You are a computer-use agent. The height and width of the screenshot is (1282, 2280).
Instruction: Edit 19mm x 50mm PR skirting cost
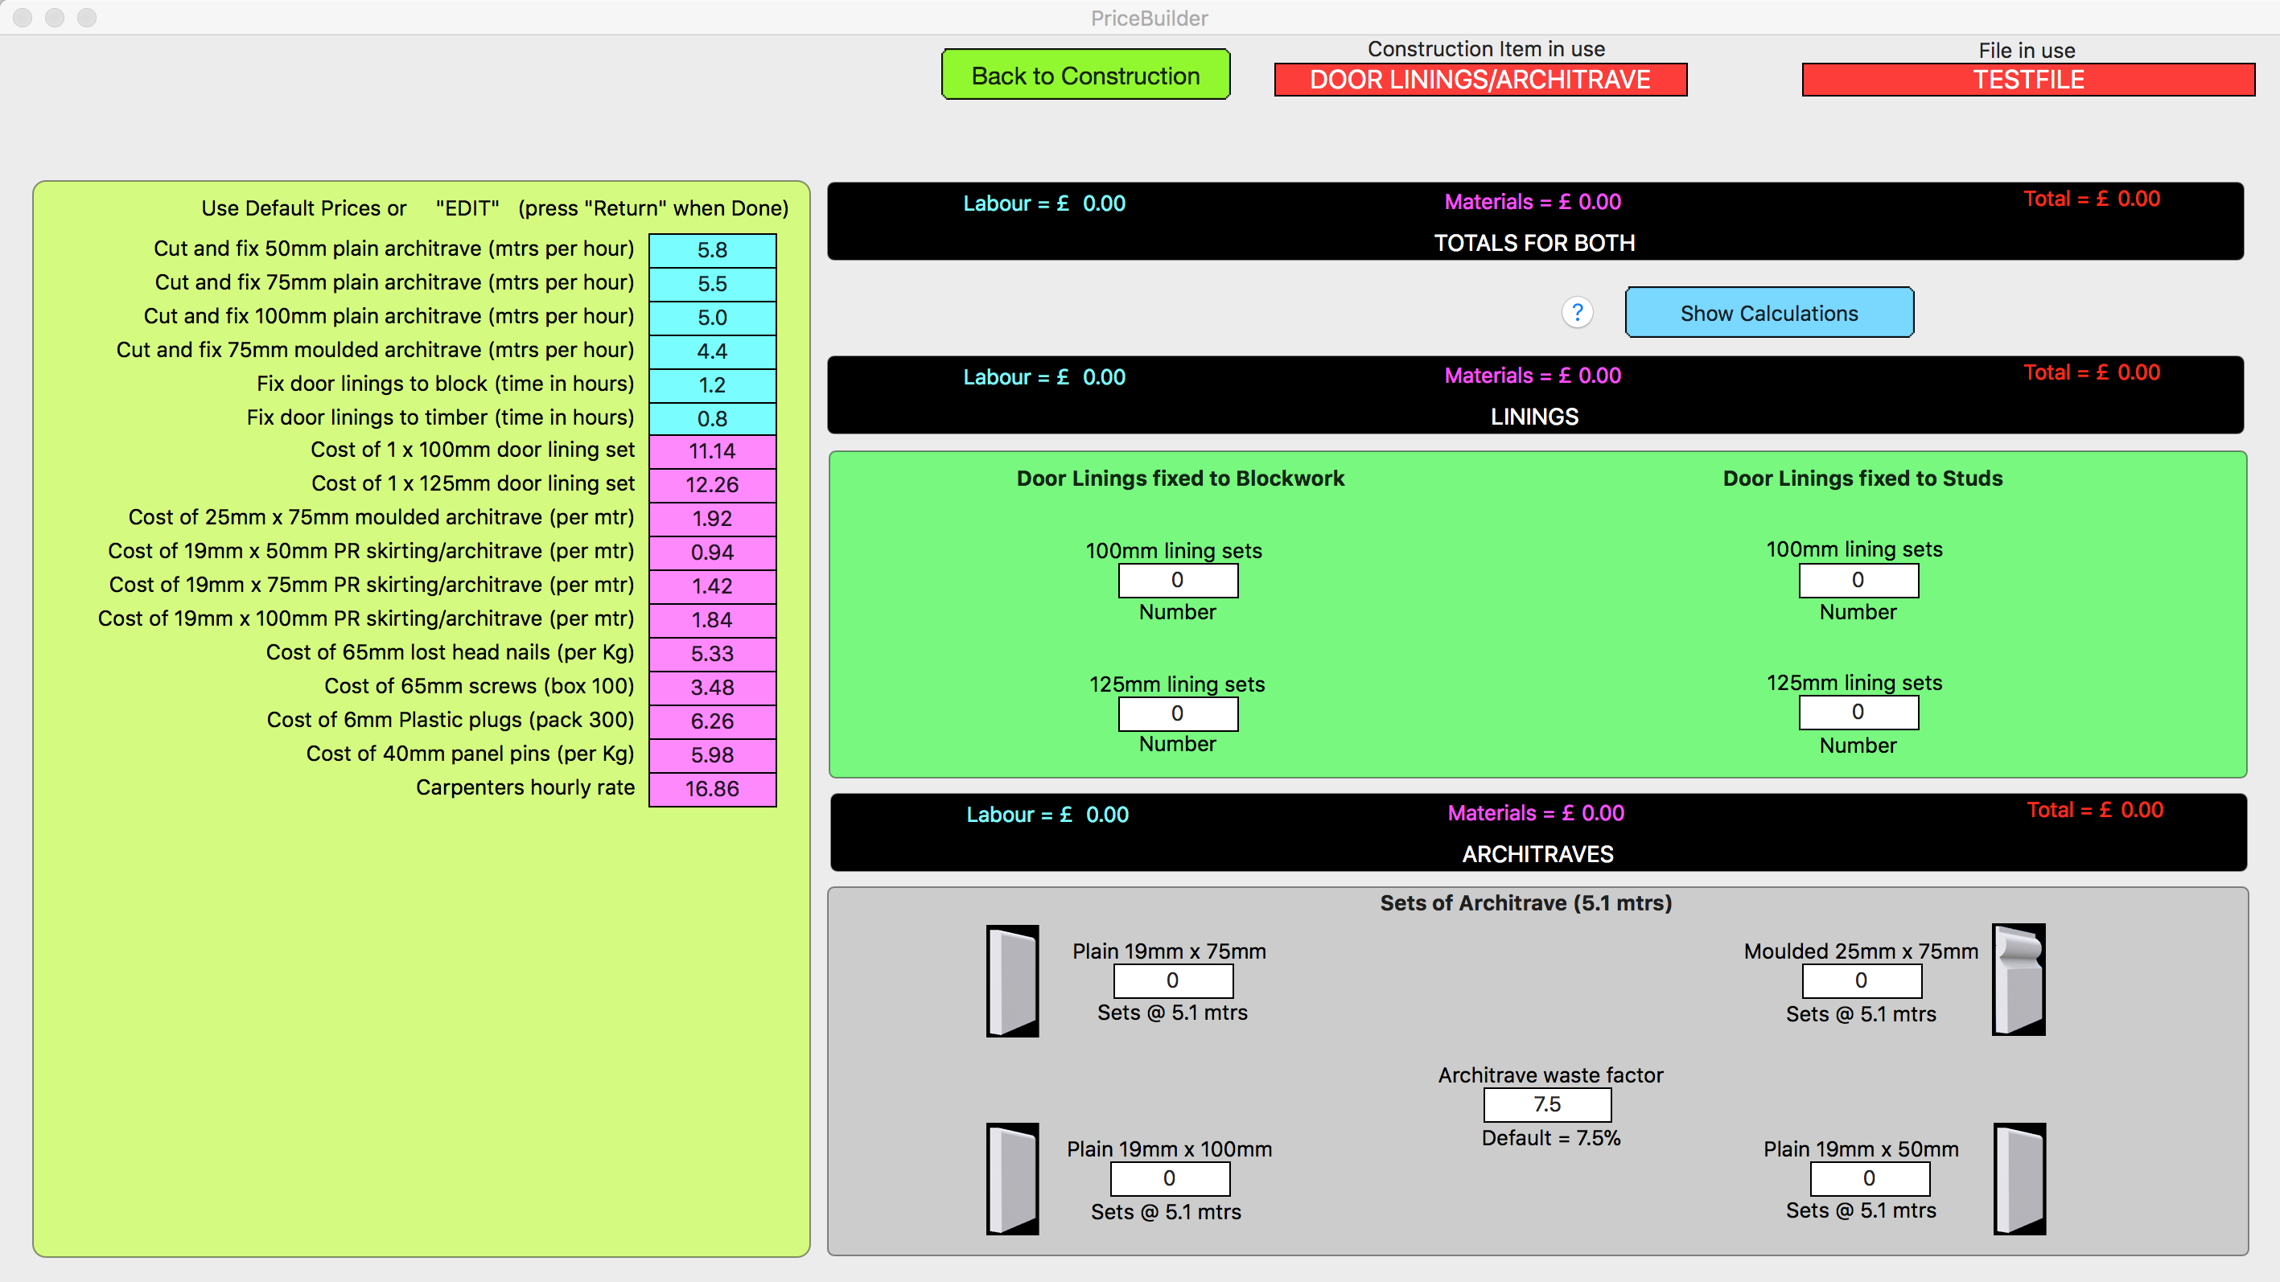click(713, 552)
